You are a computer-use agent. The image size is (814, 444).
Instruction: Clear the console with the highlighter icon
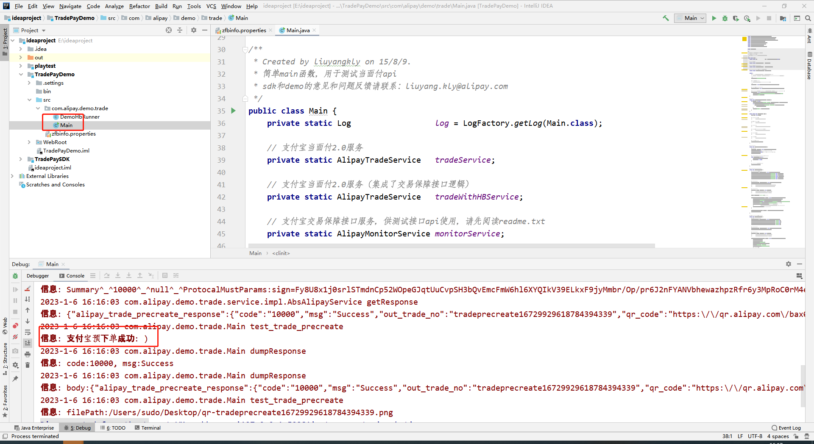pyautogui.click(x=28, y=289)
